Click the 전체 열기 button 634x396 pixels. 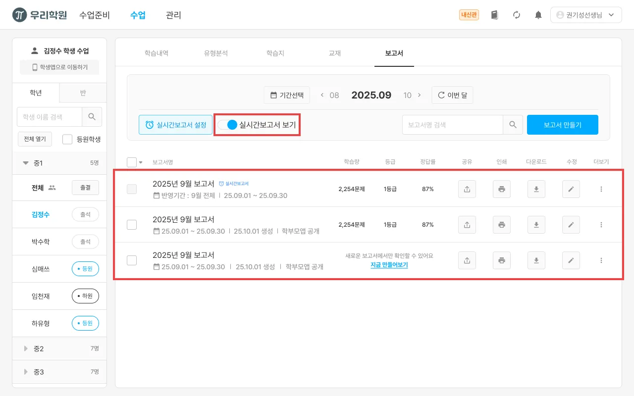click(x=35, y=140)
